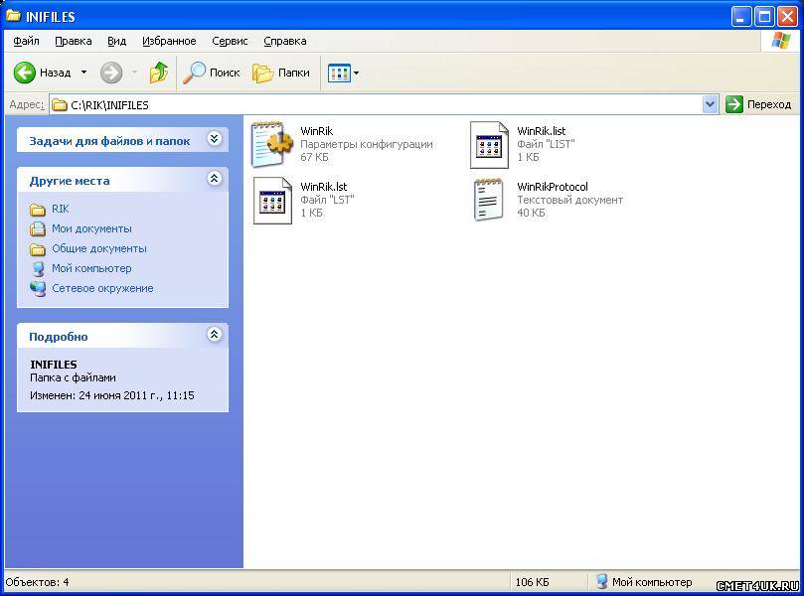This screenshot has width=804, height=596.
Task: Open the Файл menu
Action: 26,41
